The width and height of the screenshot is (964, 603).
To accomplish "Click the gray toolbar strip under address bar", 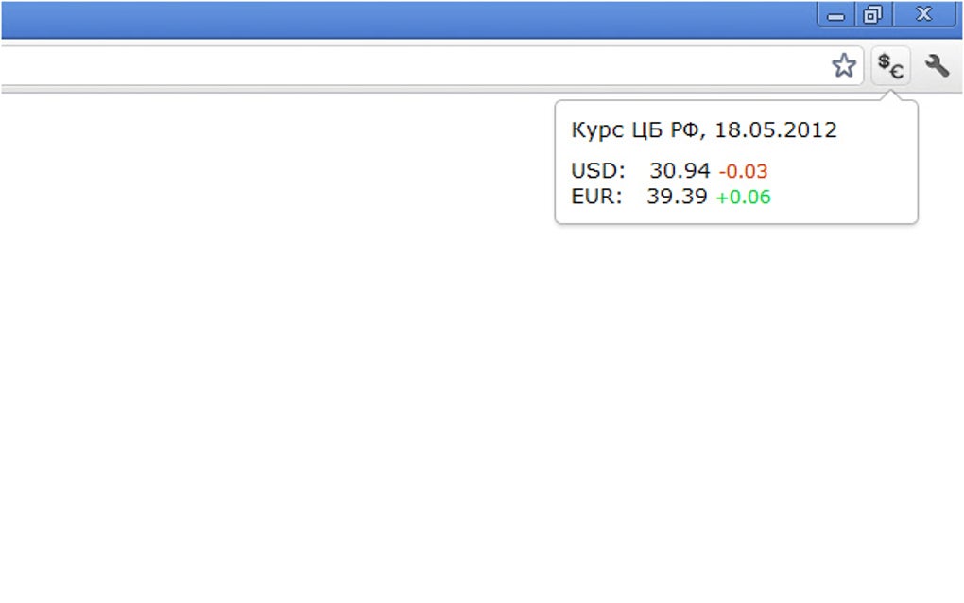I will 430,90.
